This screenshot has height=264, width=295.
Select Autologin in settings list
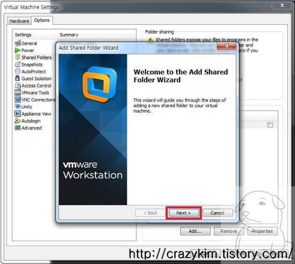coord(31,121)
